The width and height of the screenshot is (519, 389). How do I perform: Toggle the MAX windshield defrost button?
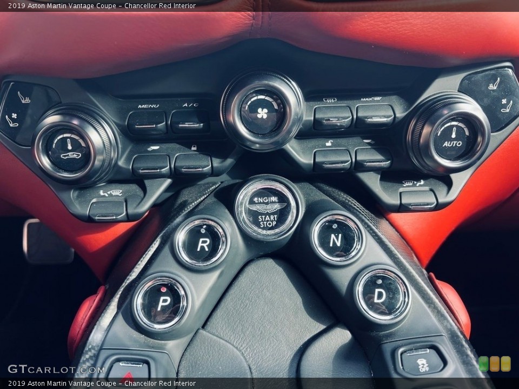pyautogui.click(x=375, y=116)
